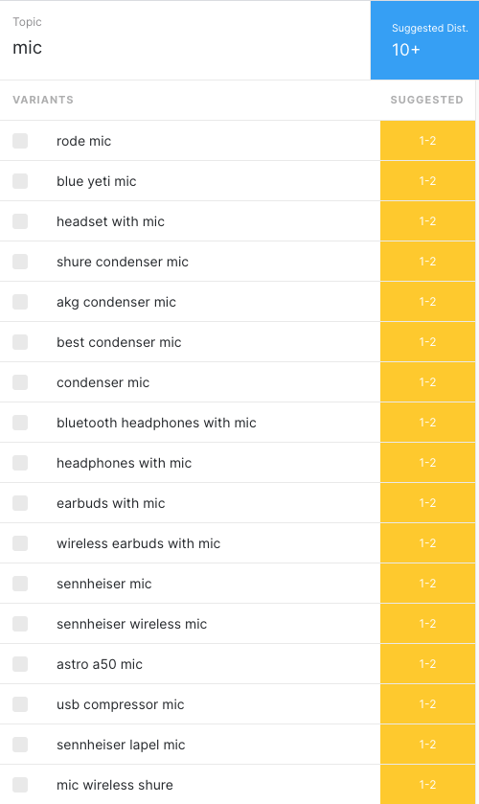Screen dimensions: 479x804
Task: Toggle checkbox next to akg condenser mic
Action: point(20,302)
